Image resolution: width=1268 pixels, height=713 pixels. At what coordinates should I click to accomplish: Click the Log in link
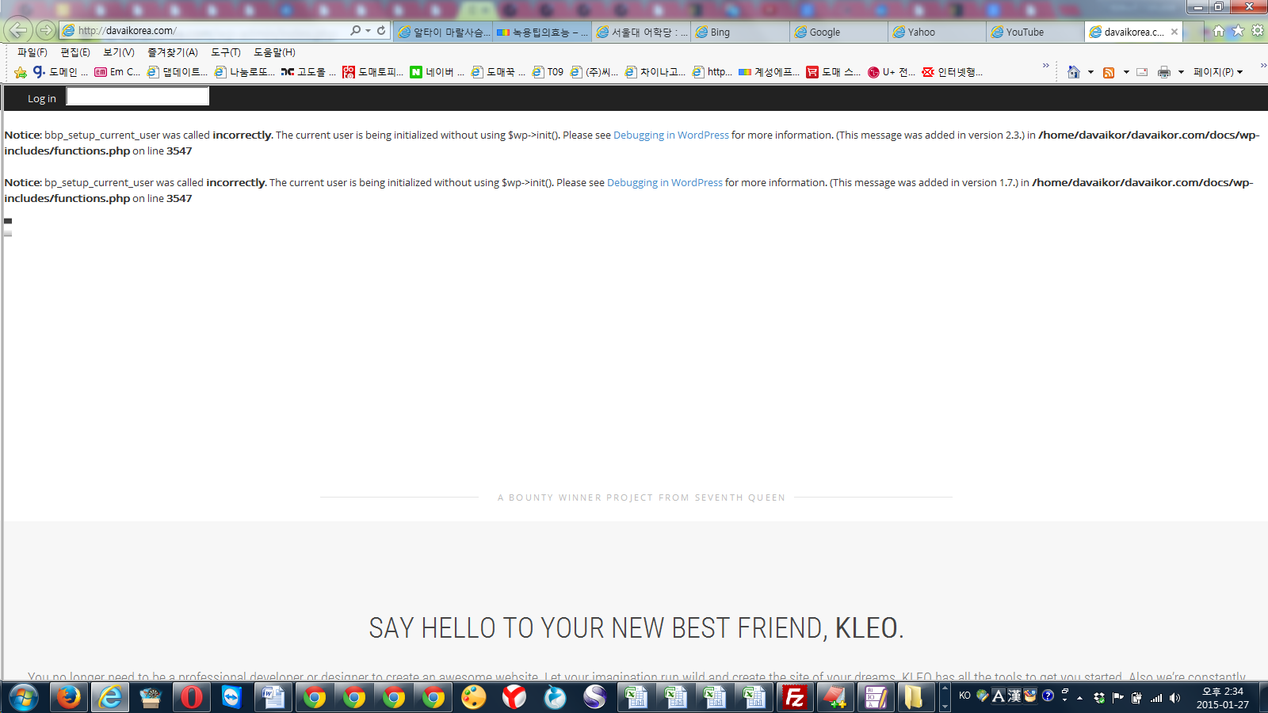point(41,99)
